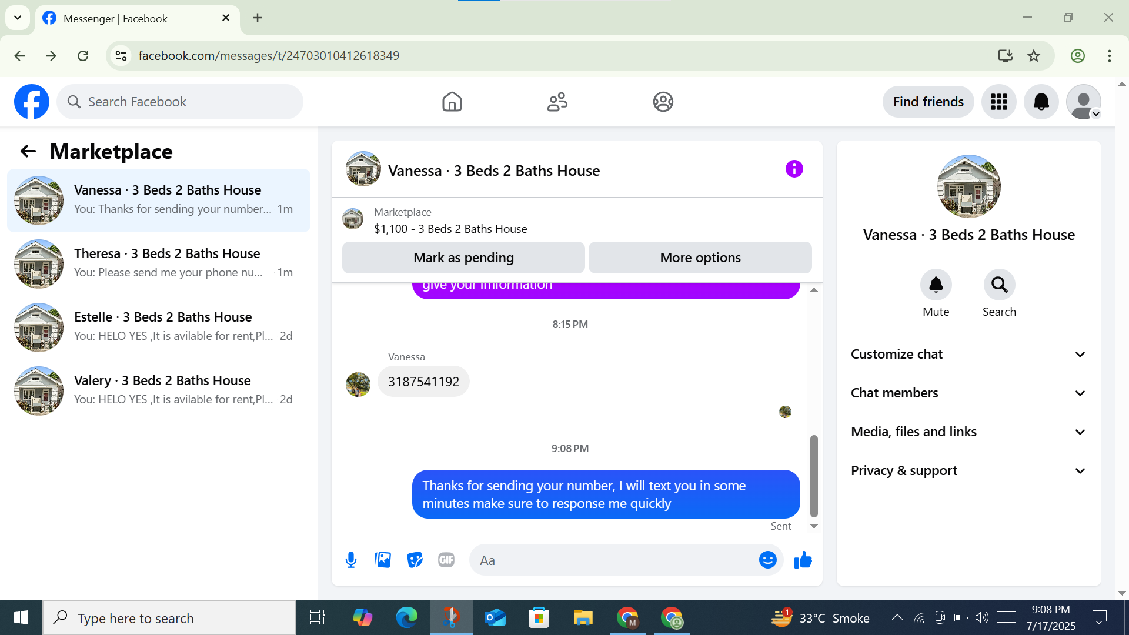
Task: Open Chrome three-dot menu
Action: coord(1109,56)
